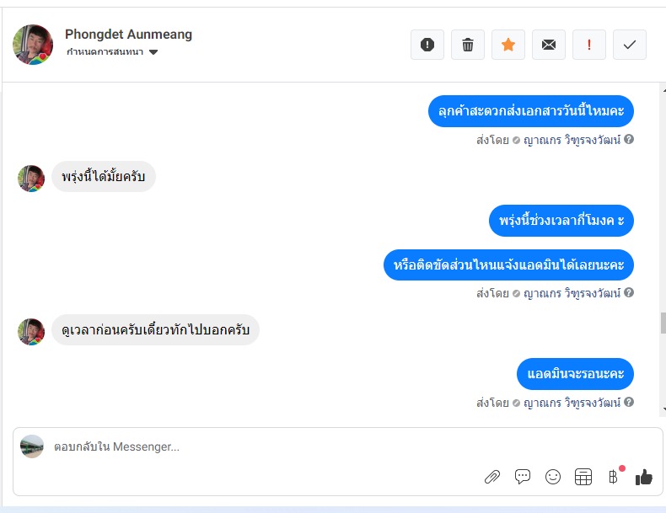
Task: Open the emoji picker
Action: [x=553, y=477]
